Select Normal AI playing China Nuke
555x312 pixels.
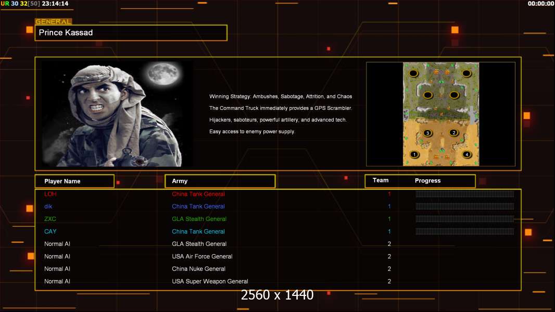[57, 269]
